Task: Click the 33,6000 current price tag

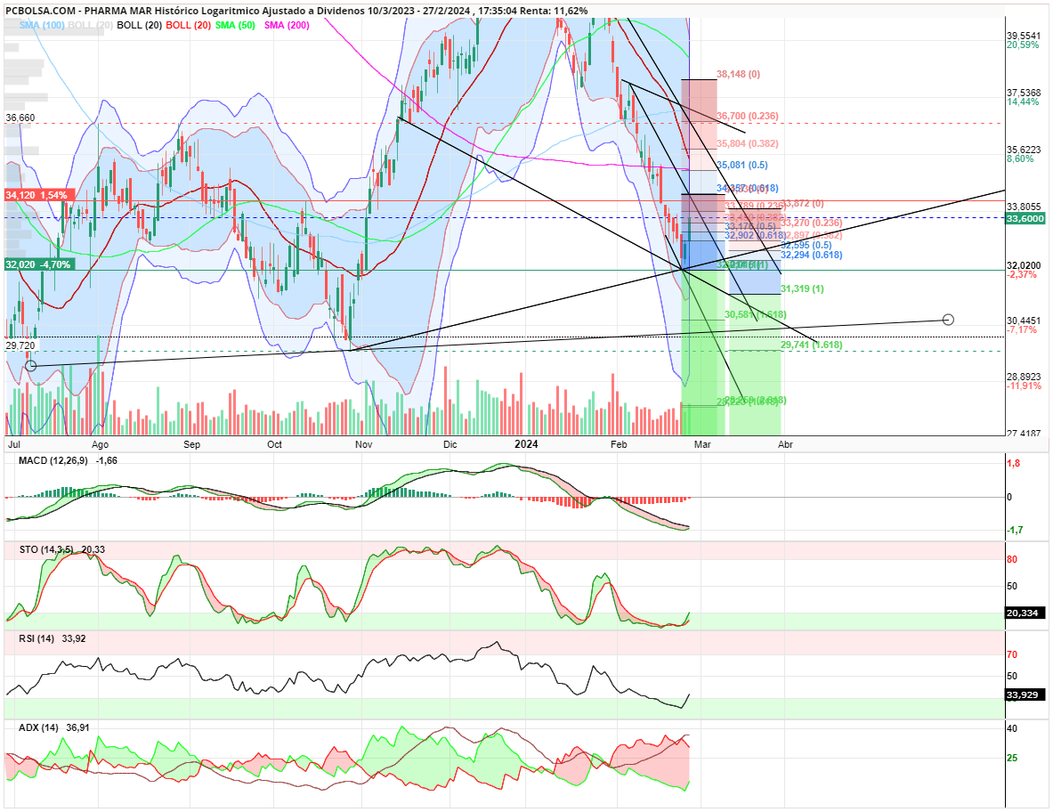Action: coord(1025,218)
